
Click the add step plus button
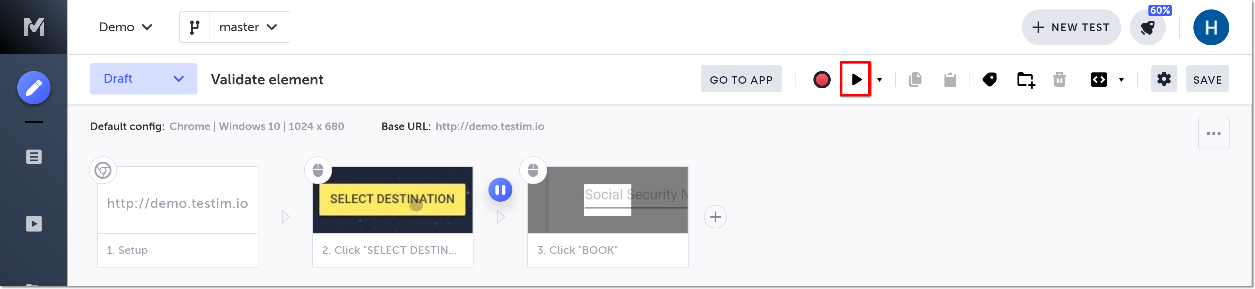tap(715, 217)
